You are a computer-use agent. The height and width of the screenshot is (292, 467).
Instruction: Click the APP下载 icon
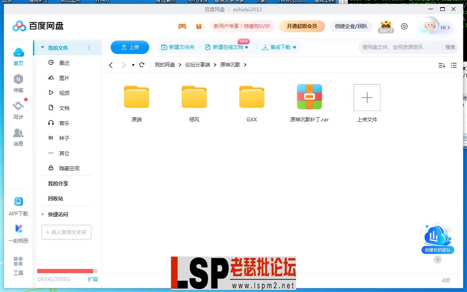point(18,206)
